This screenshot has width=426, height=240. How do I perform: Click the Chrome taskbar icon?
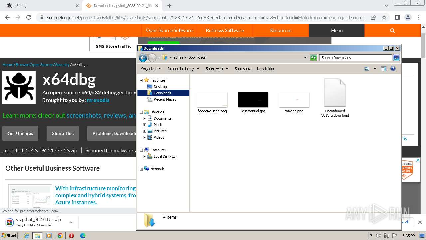click(x=60, y=236)
